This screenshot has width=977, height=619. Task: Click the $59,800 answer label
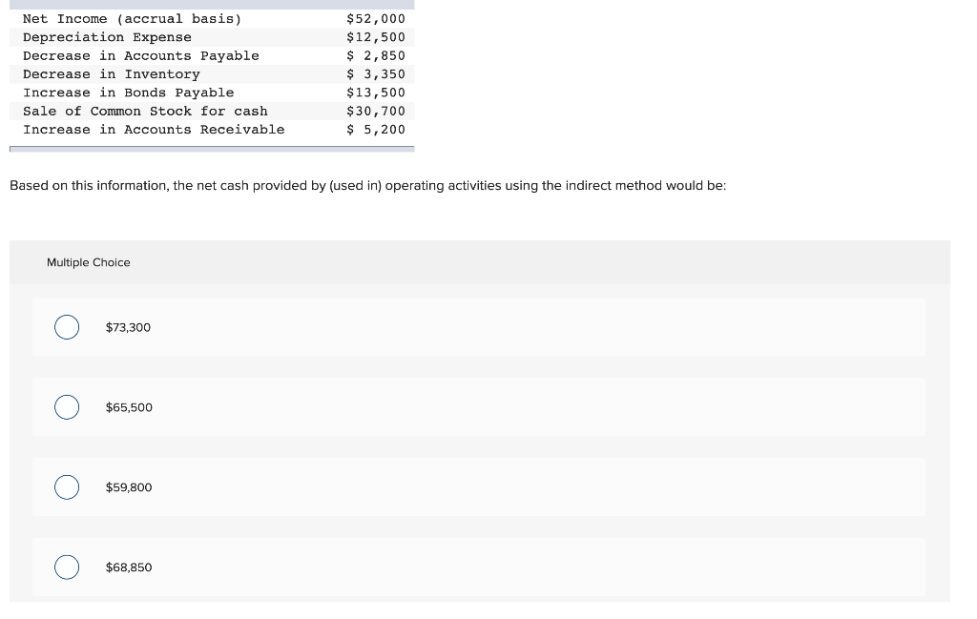129,486
